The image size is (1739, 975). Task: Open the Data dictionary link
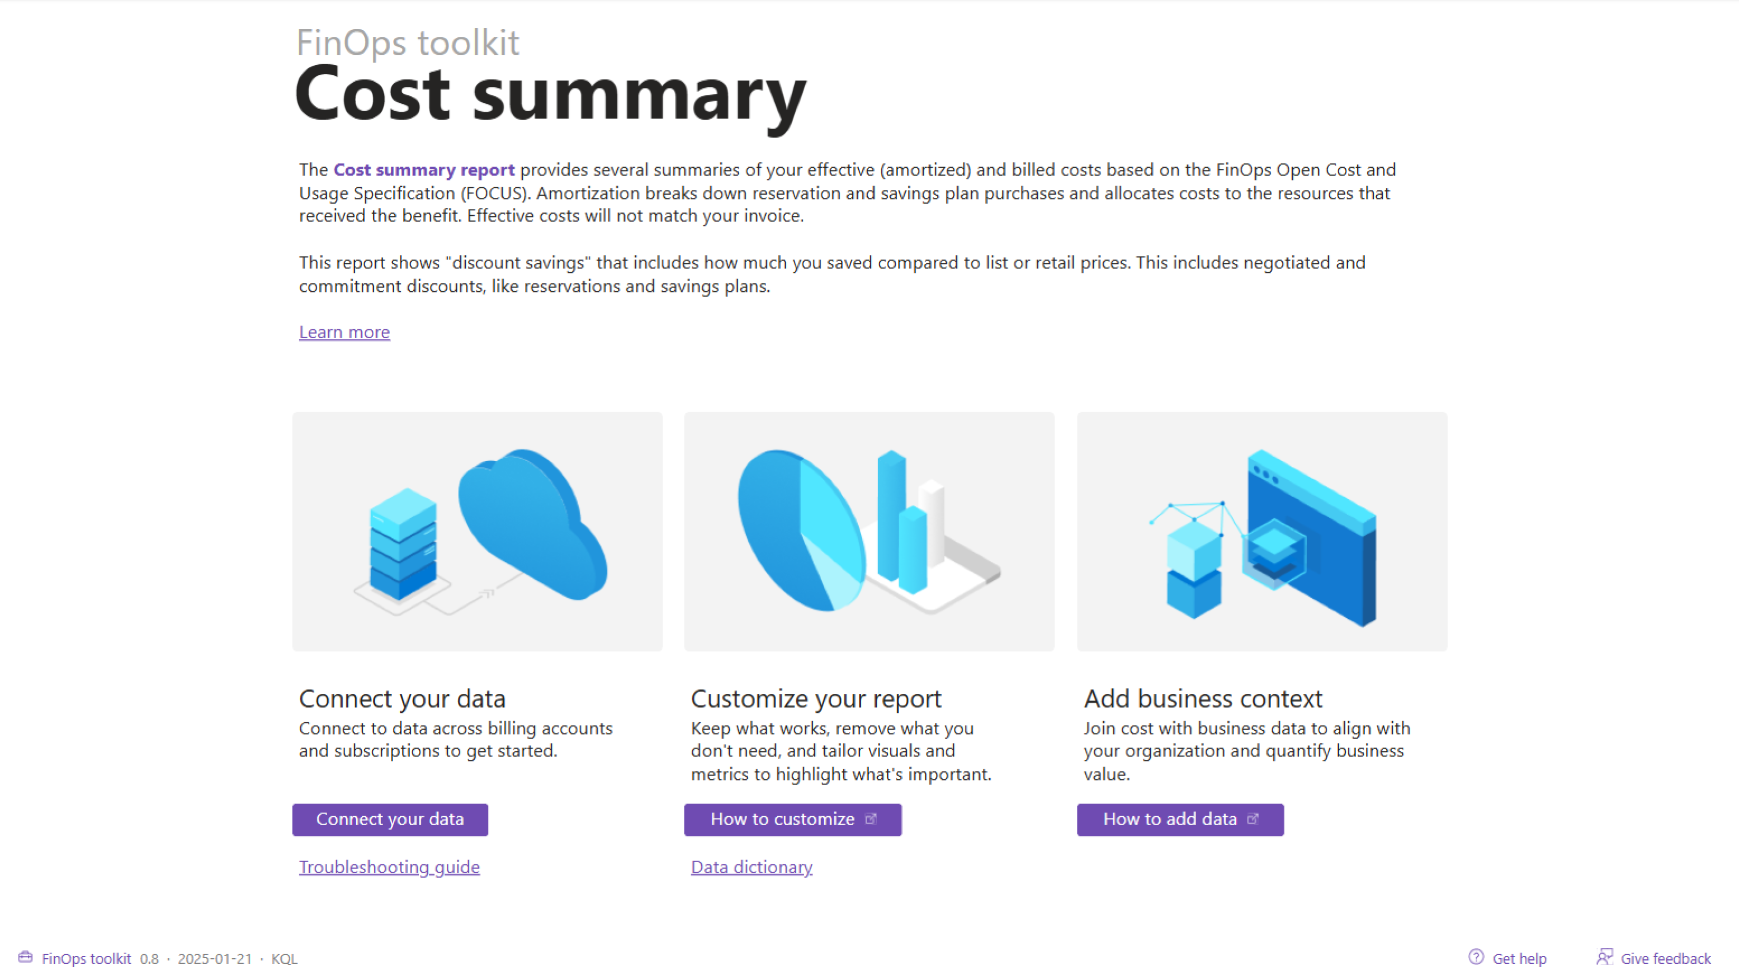point(752,867)
